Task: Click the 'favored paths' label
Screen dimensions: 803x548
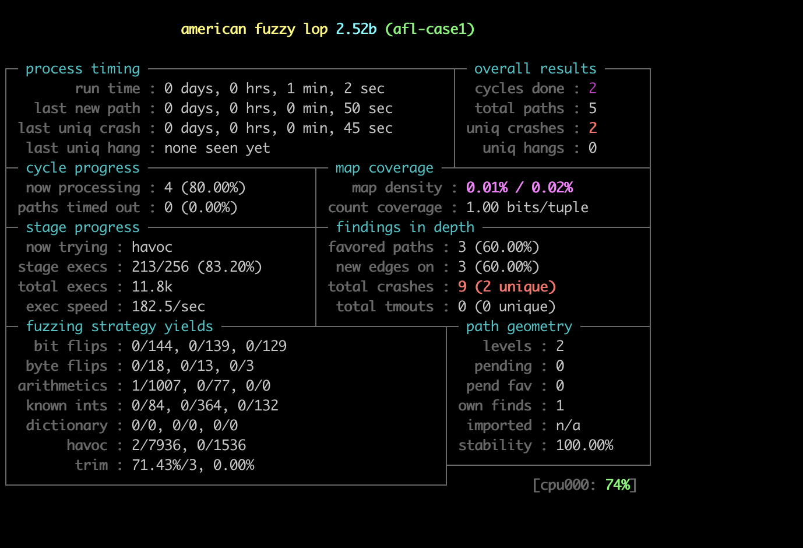Action: tap(381, 247)
